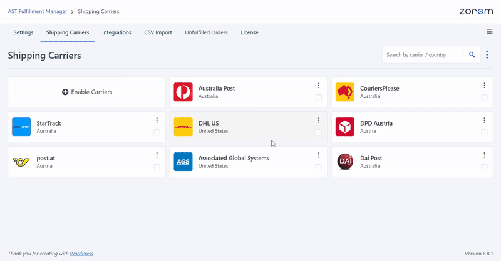This screenshot has width=501, height=261.
Task: Click the DHL US logo
Action: click(183, 127)
